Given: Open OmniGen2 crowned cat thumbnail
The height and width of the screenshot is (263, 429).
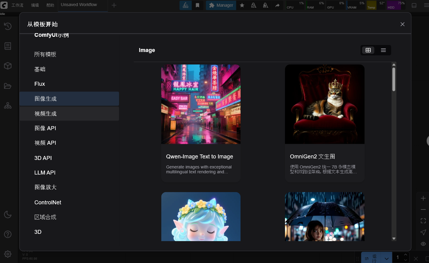Looking at the screenshot, I should [x=325, y=104].
